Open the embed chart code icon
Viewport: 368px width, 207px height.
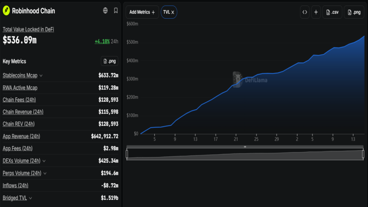tap(305, 12)
